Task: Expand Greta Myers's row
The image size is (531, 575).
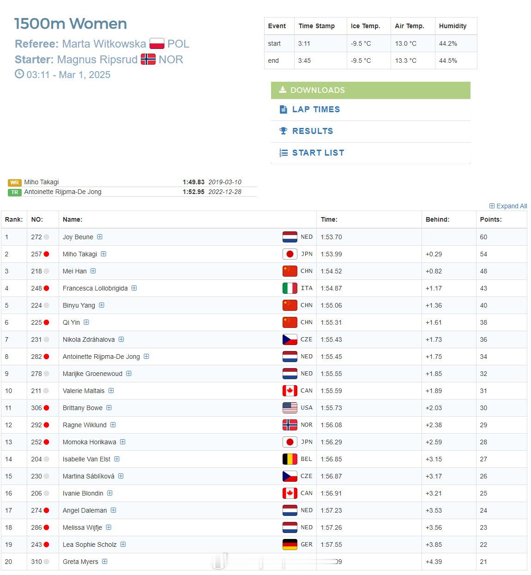Action: coord(104,562)
